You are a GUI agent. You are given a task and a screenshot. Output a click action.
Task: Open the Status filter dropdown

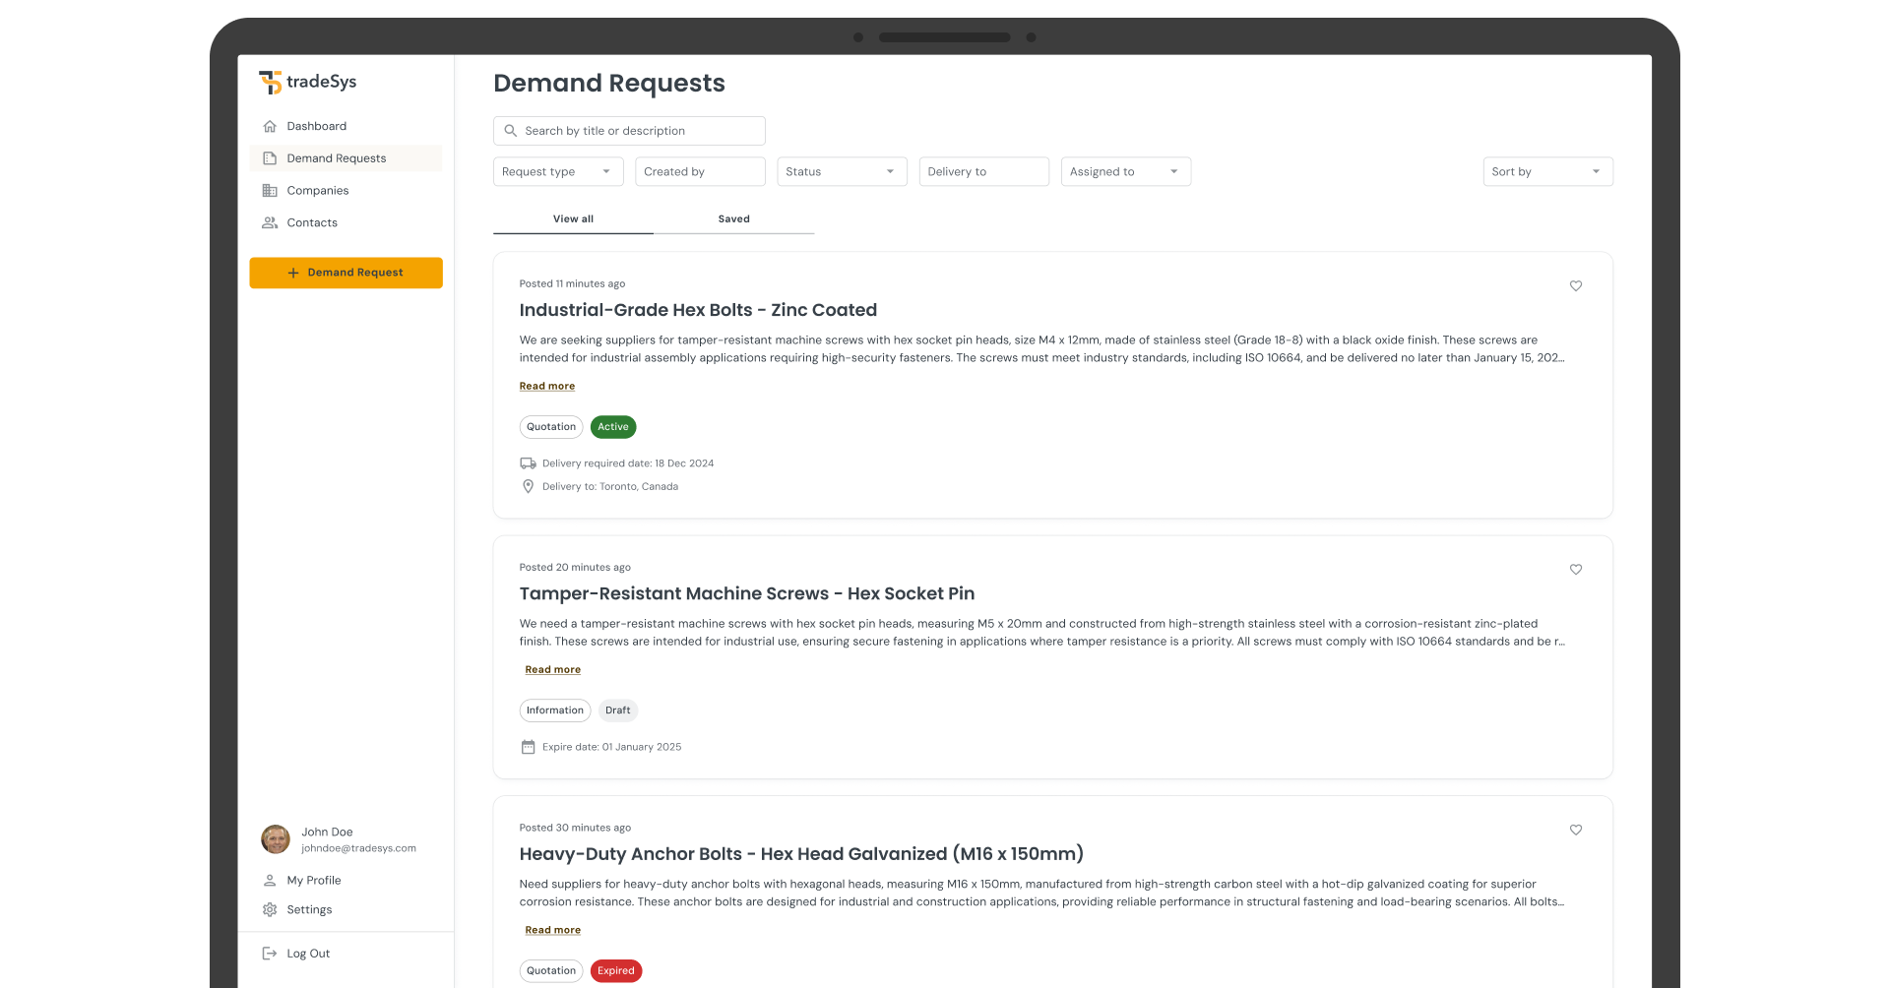841,172
